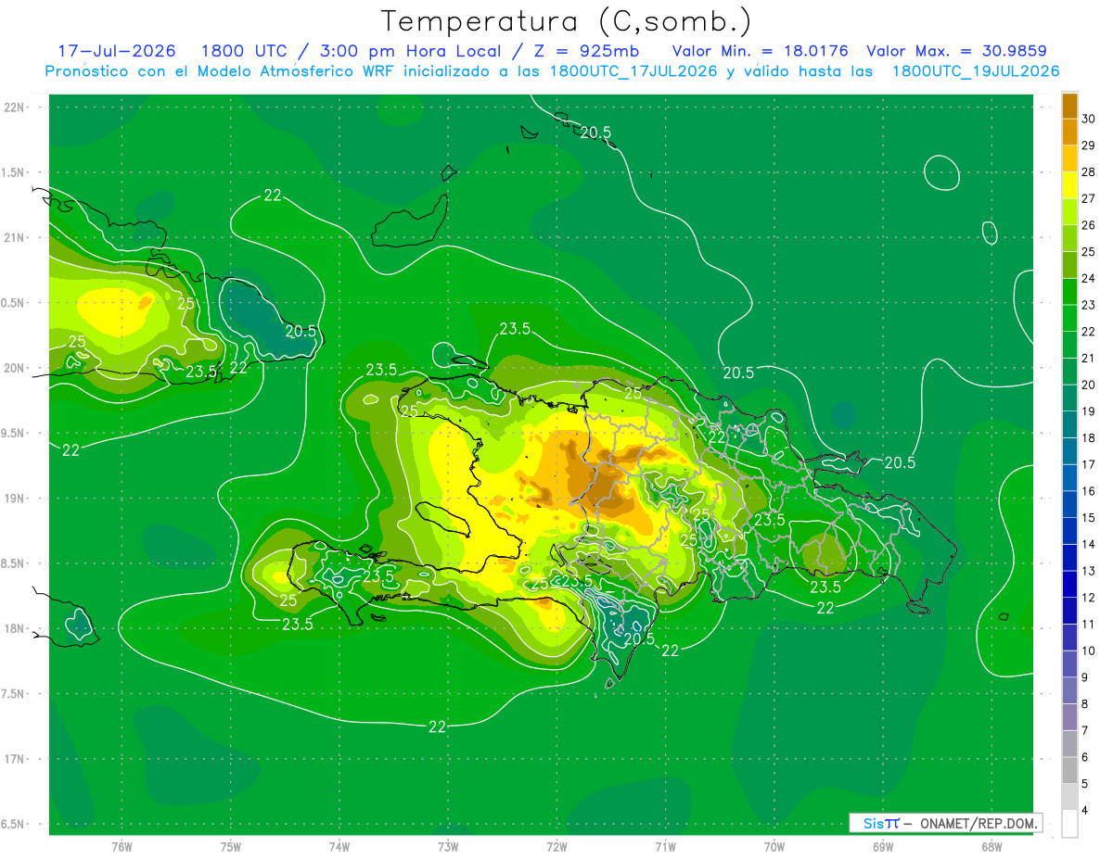Viewport: 1113px width, 859px height.
Task: Pick the yellow legend swatch between 27 and 28
Action: pos(1069,185)
